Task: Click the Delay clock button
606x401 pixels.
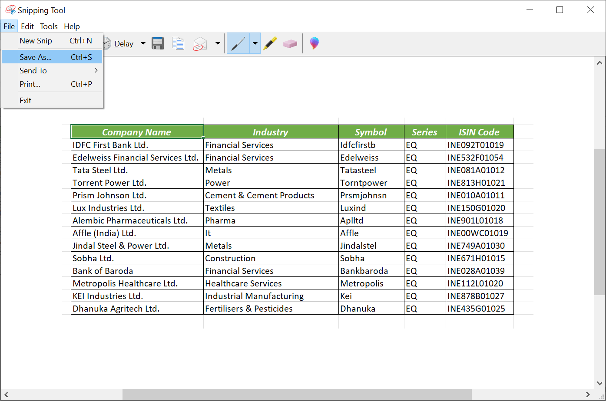Action: tap(118, 43)
